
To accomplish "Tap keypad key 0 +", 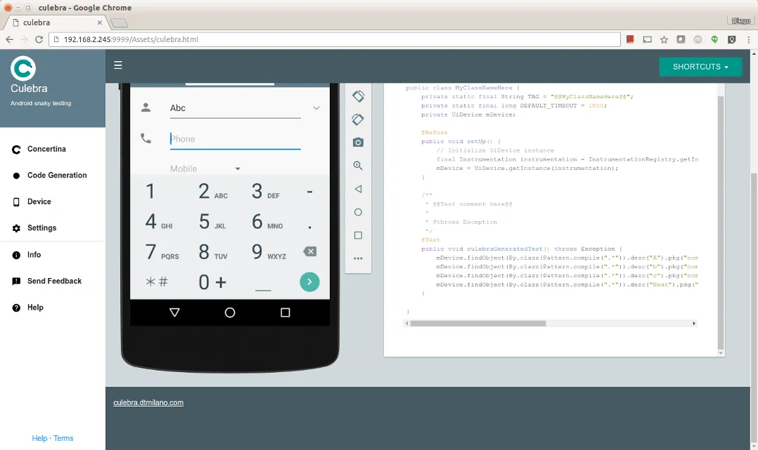I will click(212, 282).
